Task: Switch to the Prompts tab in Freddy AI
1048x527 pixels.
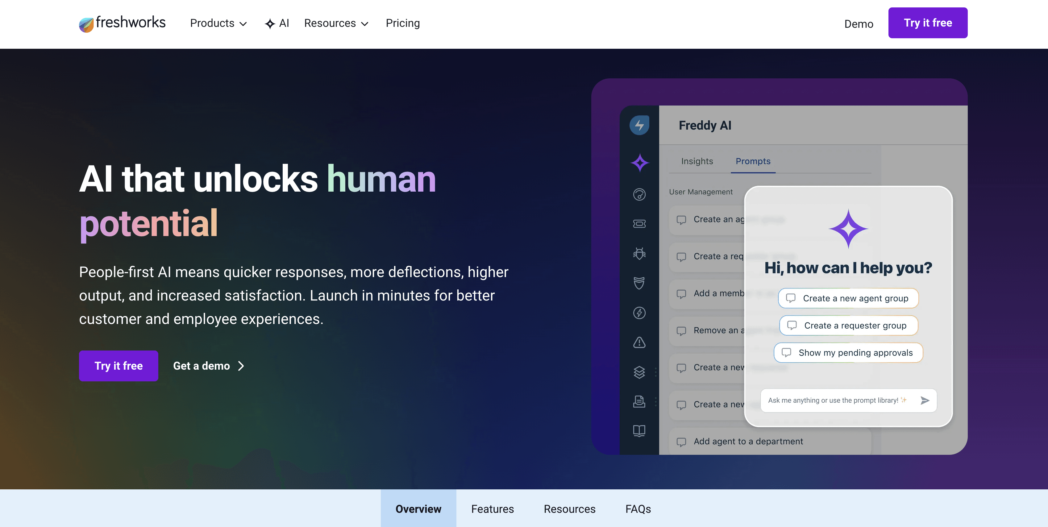Action: 753,161
